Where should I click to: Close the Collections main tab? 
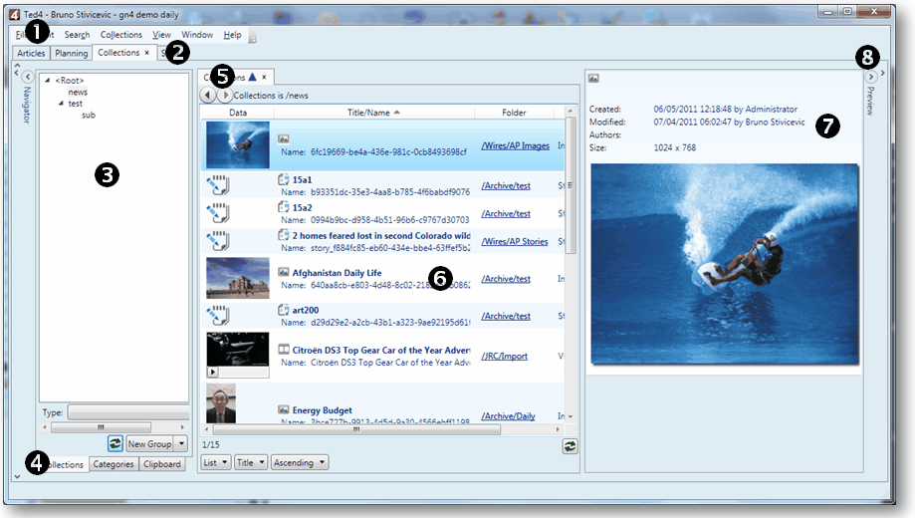(147, 53)
